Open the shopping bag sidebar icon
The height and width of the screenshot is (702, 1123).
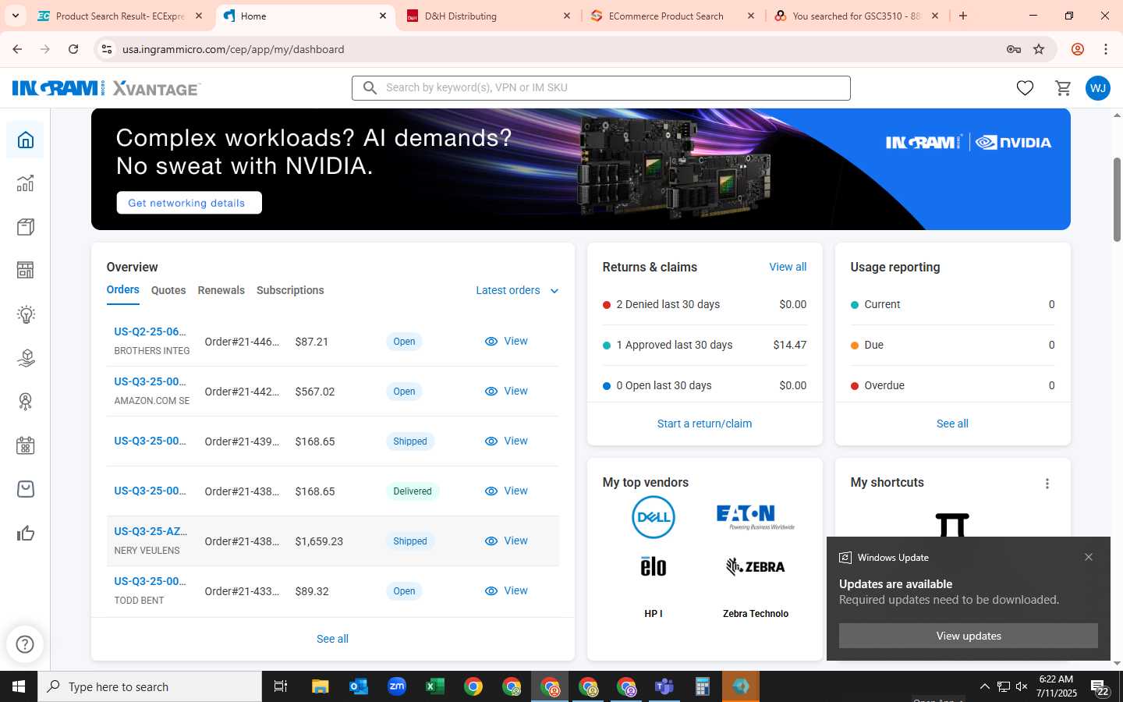[26, 489]
